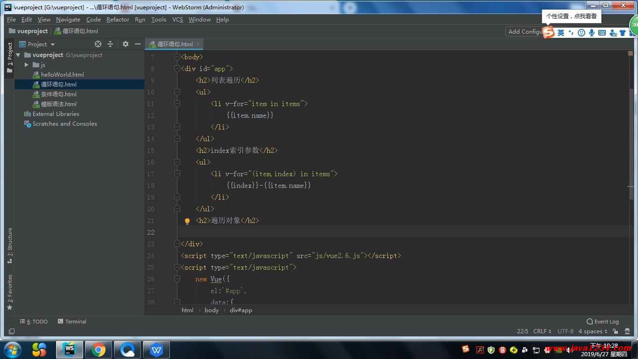This screenshot has width=638, height=359.
Task: Click Sogou icon in system tray
Action: pyautogui.click(x=466, y=349)
